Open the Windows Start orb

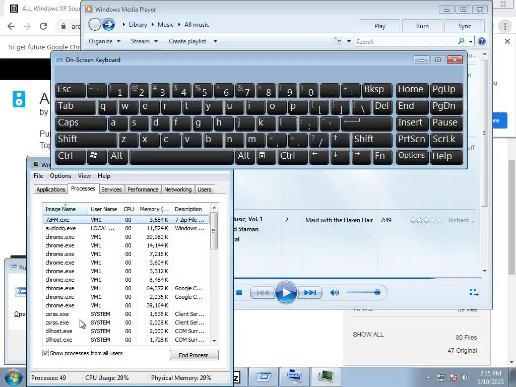click(13, 377)
